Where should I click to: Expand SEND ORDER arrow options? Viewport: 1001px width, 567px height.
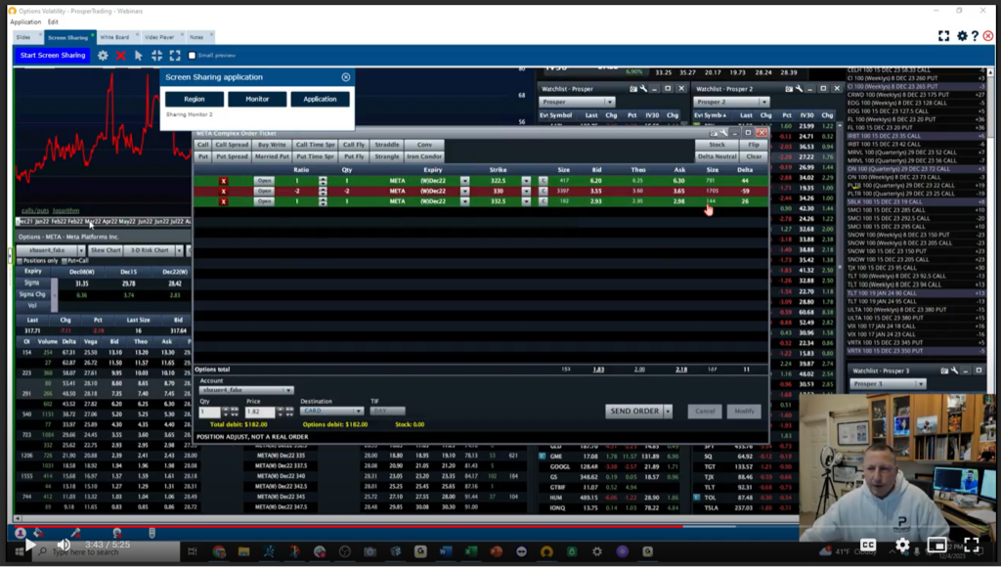pyautogui.click(x=668, y=412)
